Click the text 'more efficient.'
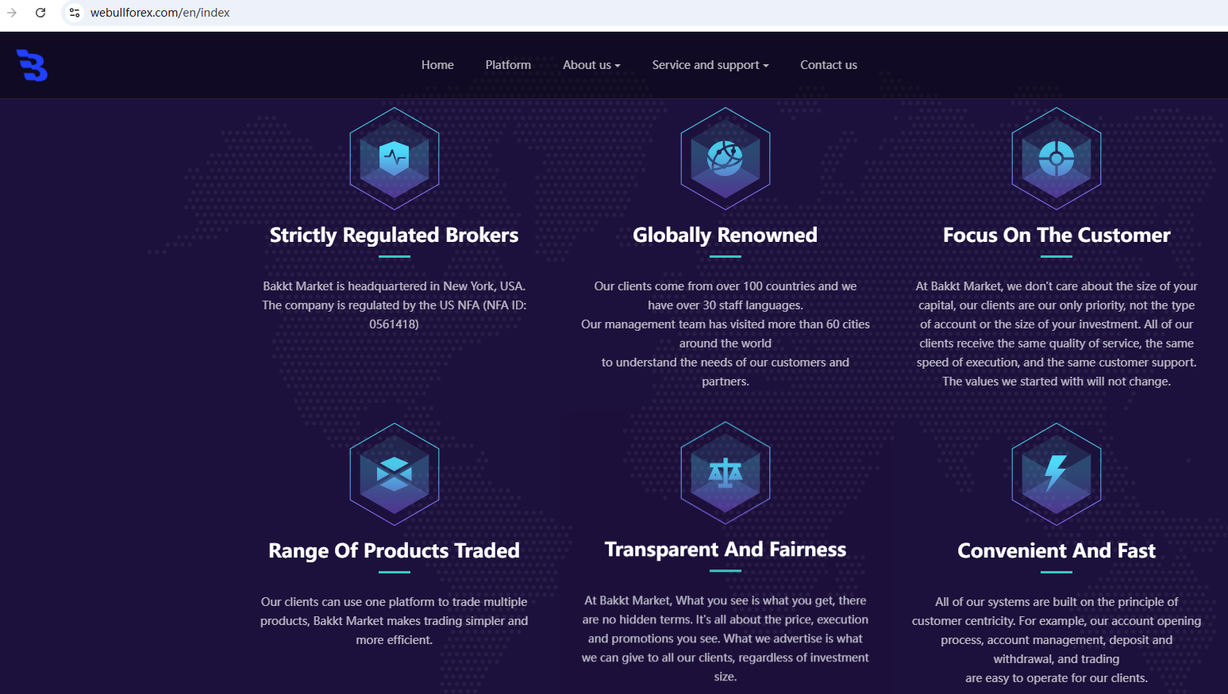Screen dimensions: 1228x694 pyautogui.click(x=395, y=639)
